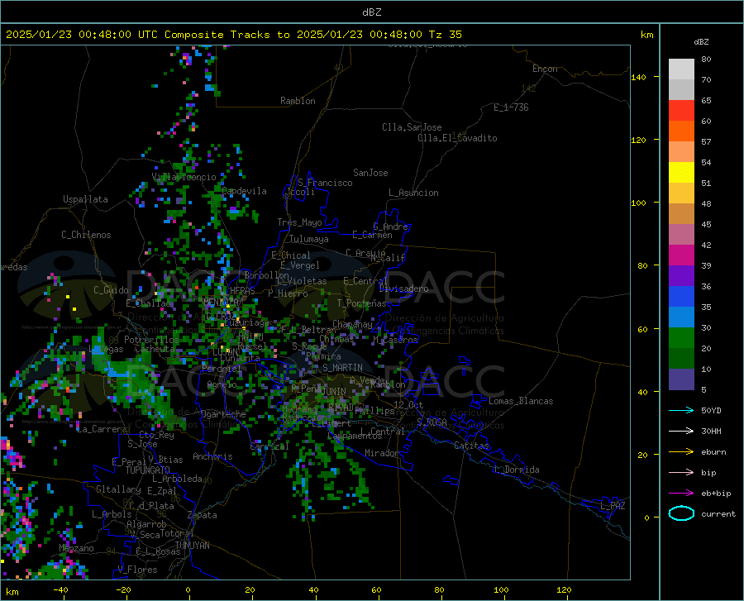Click the V_Flores place label
Image resolution: width=744 pixels, height=601 pixels.
tap(137, 570)
